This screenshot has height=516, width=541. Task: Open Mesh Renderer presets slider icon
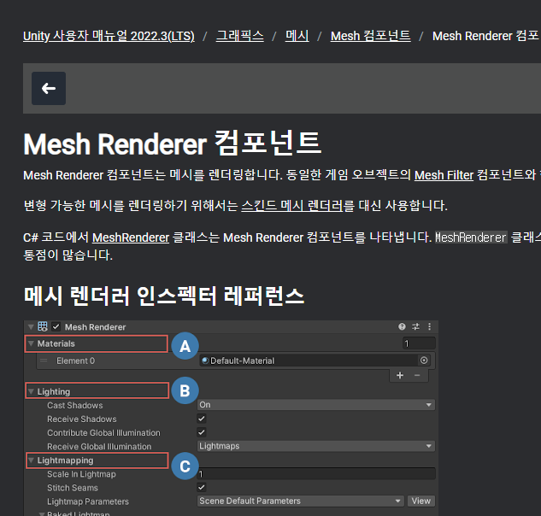415,326
